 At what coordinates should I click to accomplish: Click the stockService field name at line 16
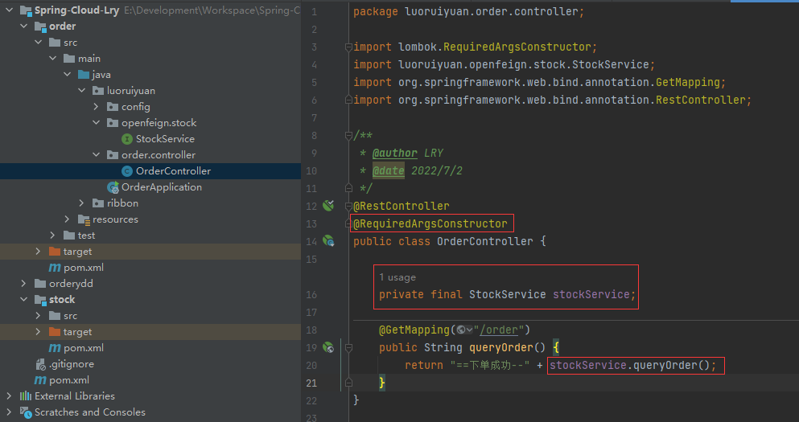(591, 294)
